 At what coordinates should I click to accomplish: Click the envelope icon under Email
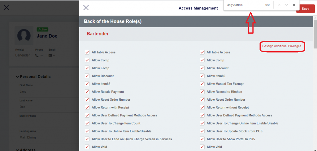(50, 56)
